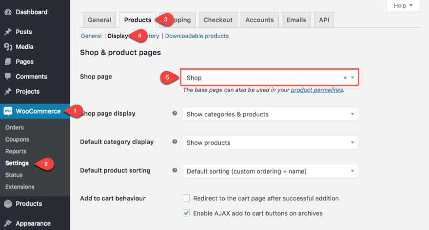Screen dimensions: 429x230
Task: Click help icon beside Shop page display
Action: (x=175, y=114)
